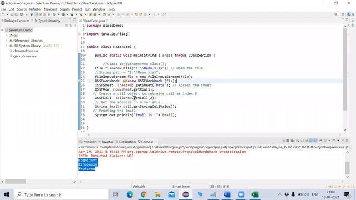Expand the JRE System Library node
The image size is (356, 200).
click(x=7, y=46)
